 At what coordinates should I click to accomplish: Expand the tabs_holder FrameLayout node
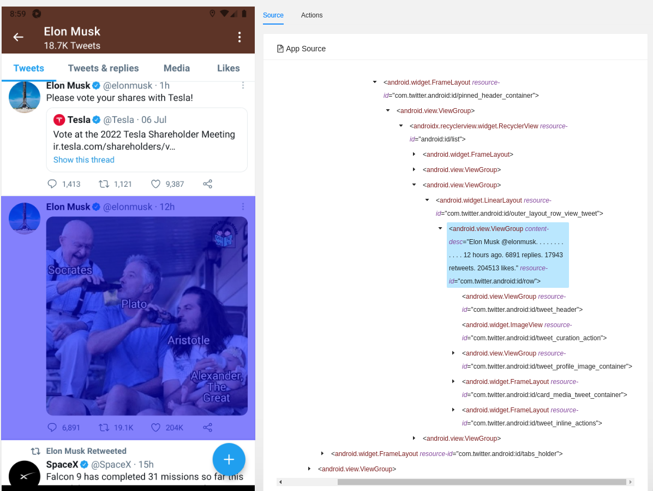pos(322,453)
